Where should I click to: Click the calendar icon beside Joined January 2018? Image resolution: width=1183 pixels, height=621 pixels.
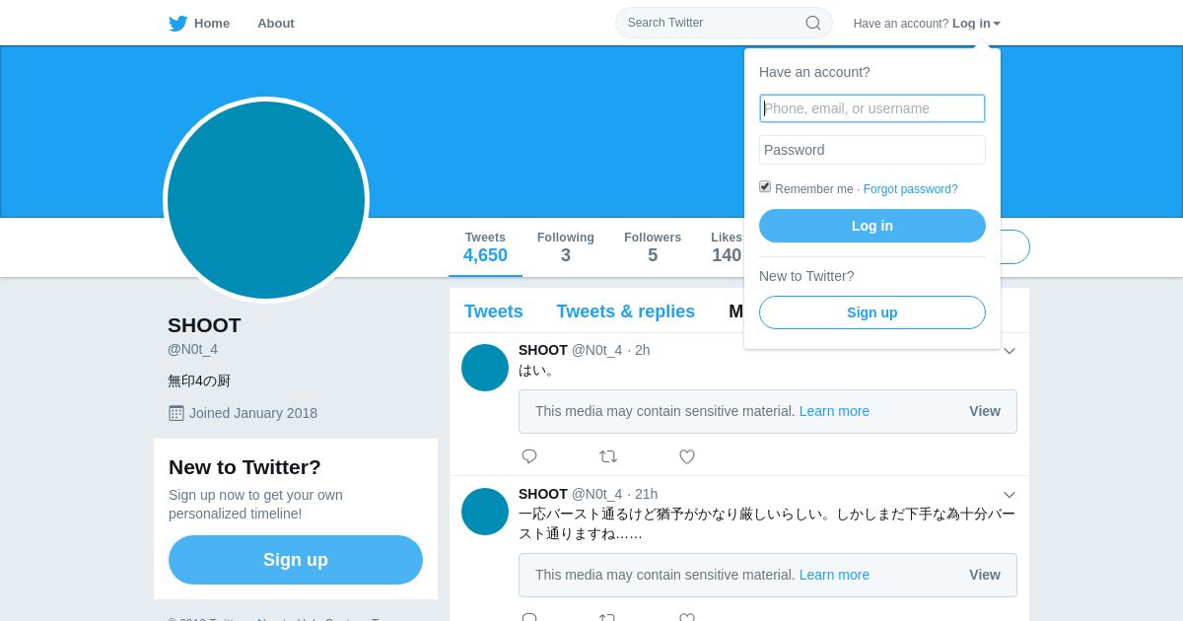click(x=176, y=413)
